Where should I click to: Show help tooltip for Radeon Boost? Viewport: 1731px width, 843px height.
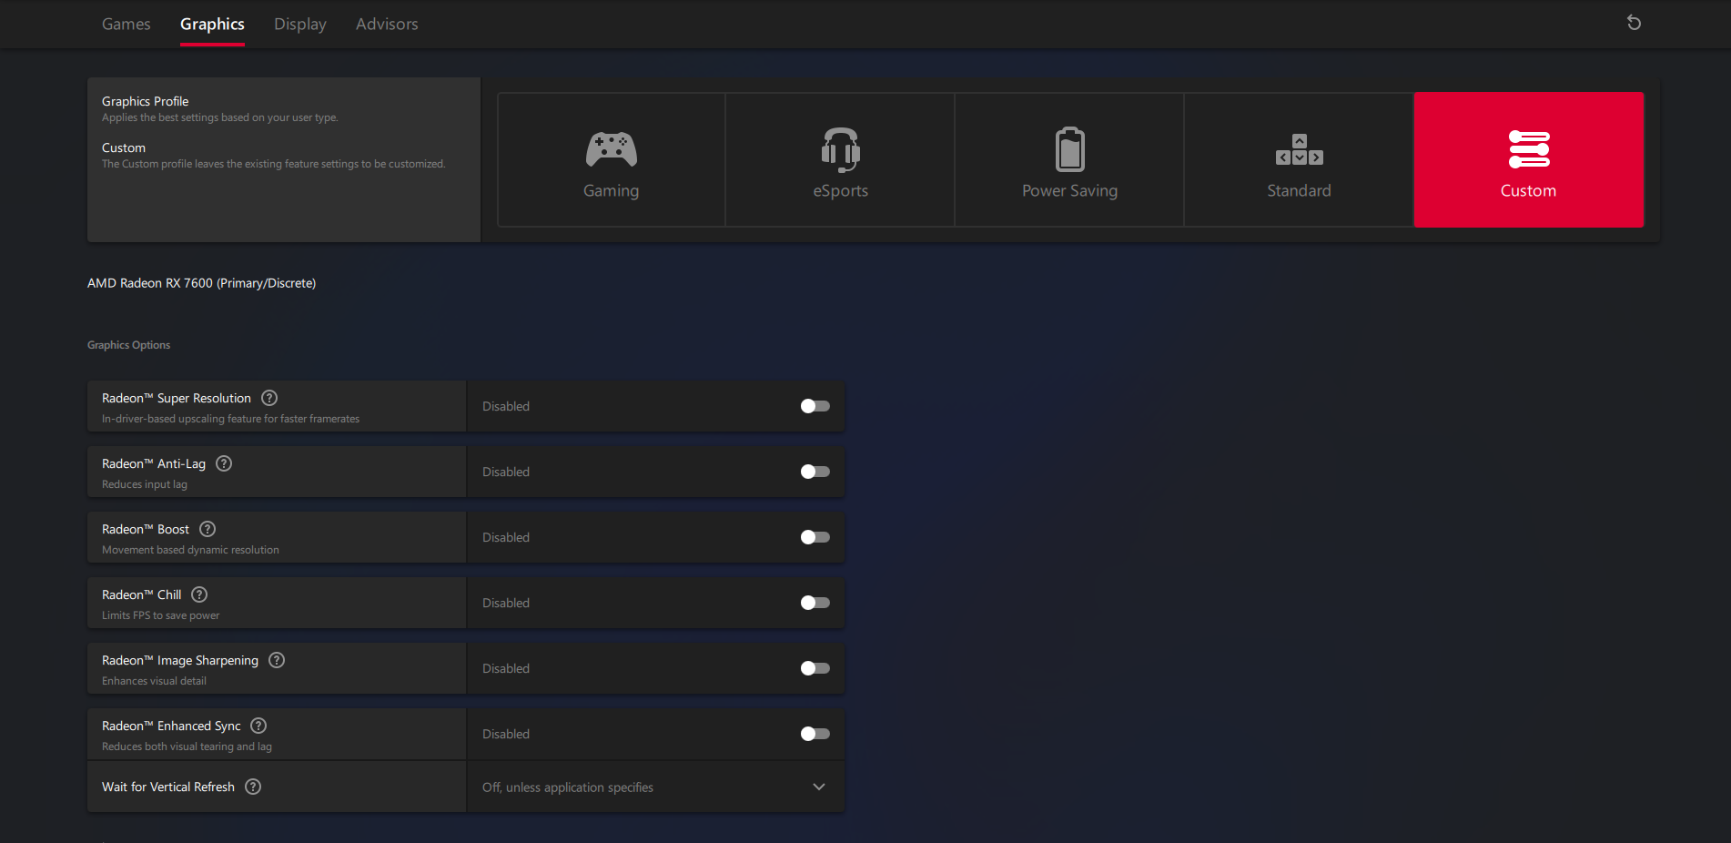208,529
